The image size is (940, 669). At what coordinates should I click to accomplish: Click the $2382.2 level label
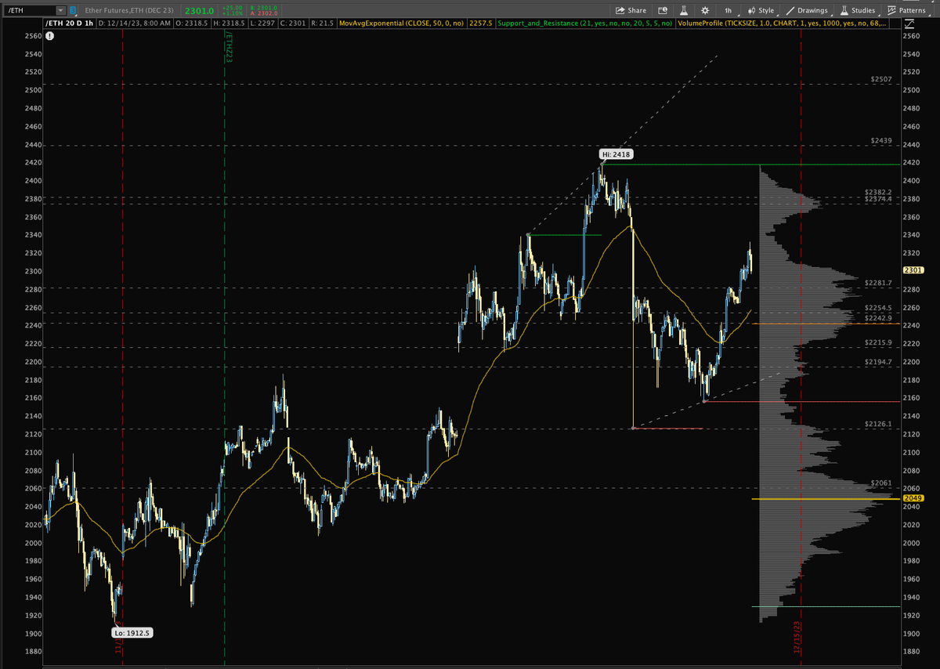878,192
